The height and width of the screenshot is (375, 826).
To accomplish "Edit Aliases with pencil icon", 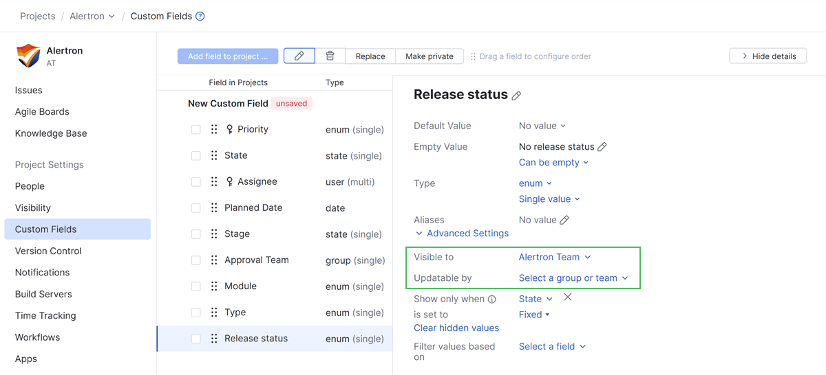I will (564, 220).
